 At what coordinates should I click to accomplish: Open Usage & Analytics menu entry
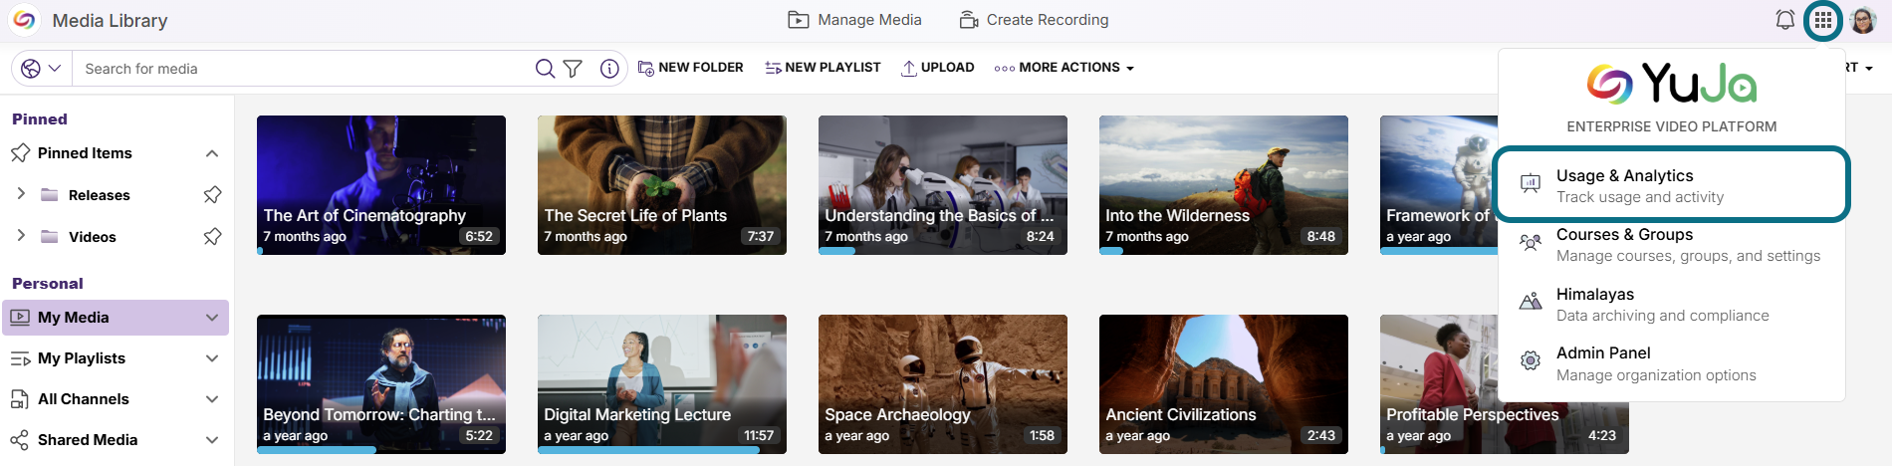(1672, 185)
